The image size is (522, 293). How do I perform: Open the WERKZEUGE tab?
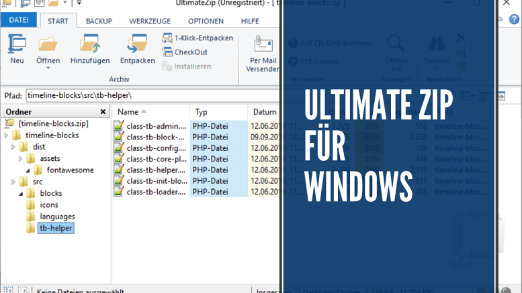point(150,21)
